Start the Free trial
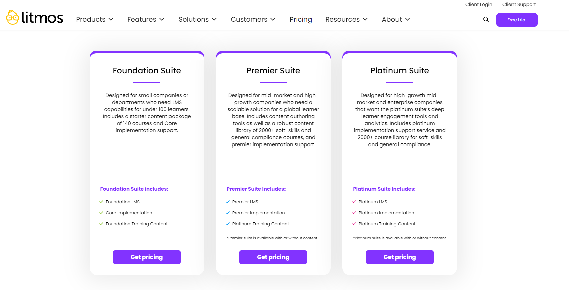 click(x=517, y=20)
